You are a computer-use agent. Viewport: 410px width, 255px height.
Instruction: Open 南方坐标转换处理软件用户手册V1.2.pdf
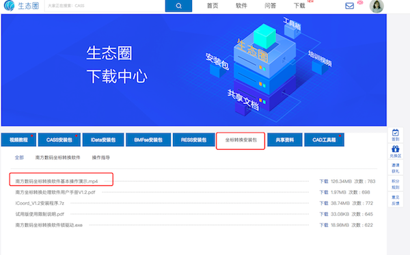click(55, 192)
